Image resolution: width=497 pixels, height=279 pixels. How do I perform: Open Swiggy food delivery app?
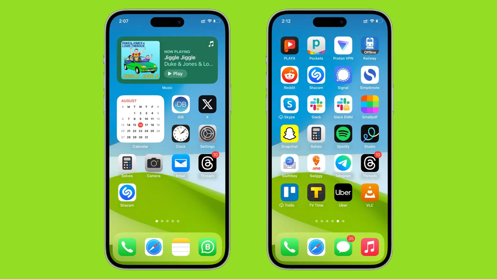316,164
